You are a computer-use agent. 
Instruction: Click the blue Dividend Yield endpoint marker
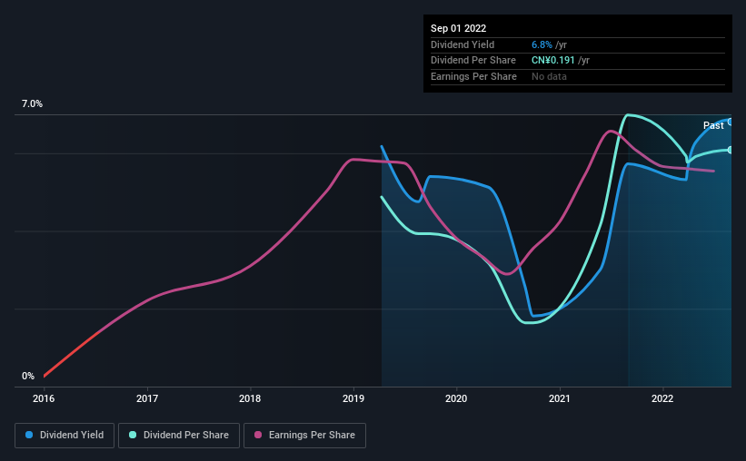730,123
